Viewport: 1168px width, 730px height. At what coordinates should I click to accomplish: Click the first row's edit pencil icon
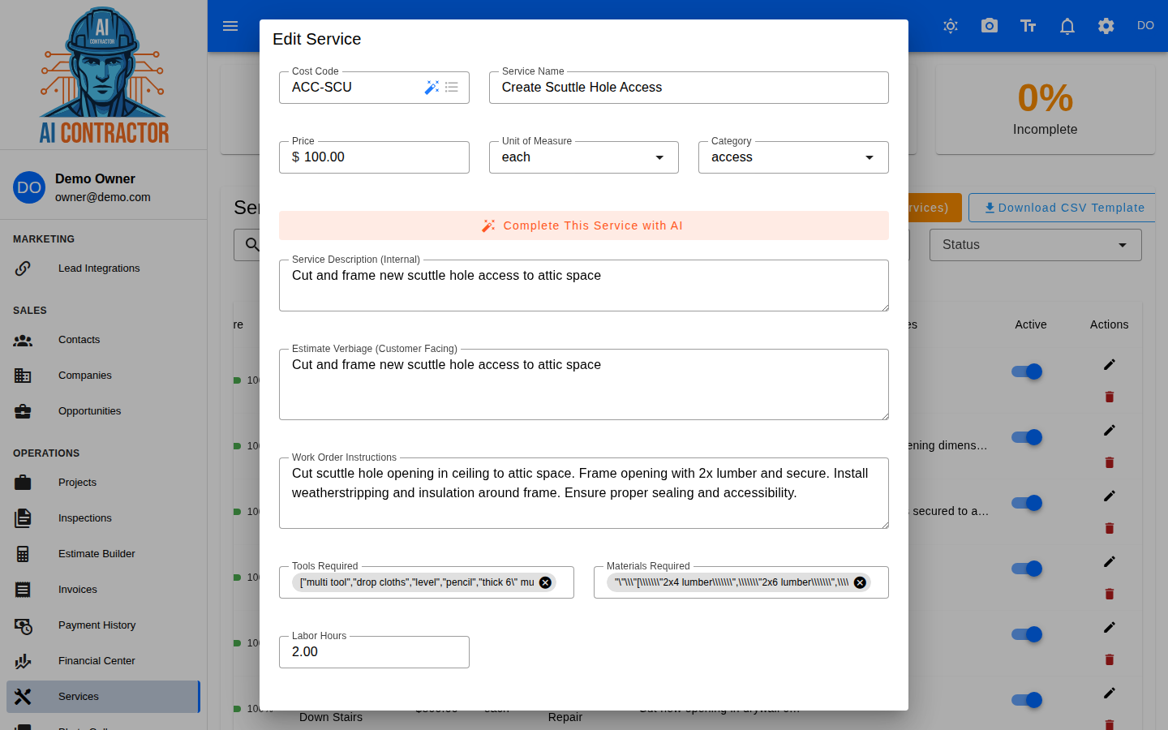coord(1110,364)
